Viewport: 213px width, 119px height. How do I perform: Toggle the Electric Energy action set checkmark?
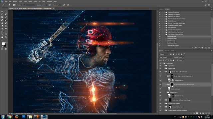pyautogui.click(x=160, y=21)
